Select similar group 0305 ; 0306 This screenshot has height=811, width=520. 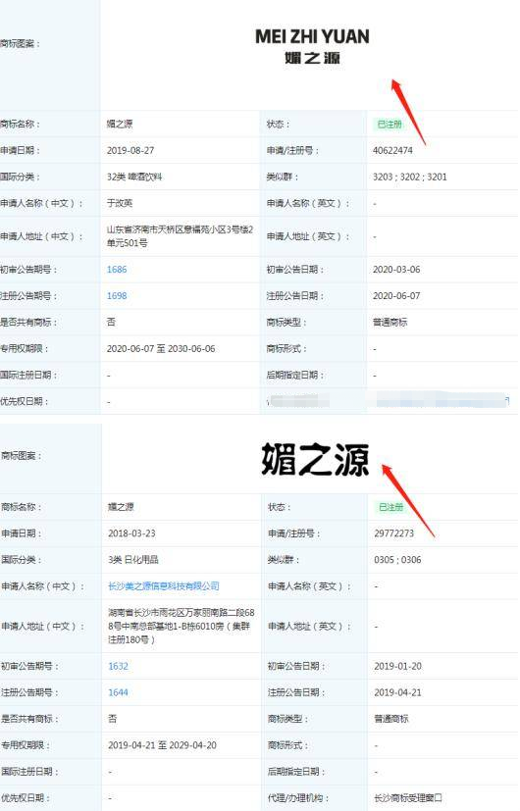397,560
